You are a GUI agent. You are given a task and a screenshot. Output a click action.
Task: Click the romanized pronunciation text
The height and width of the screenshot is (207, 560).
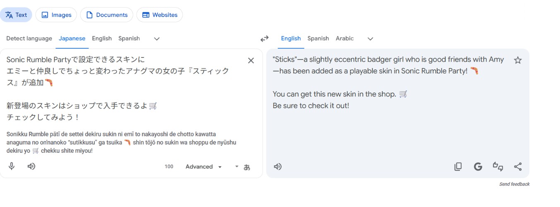[x=121, y=143]
